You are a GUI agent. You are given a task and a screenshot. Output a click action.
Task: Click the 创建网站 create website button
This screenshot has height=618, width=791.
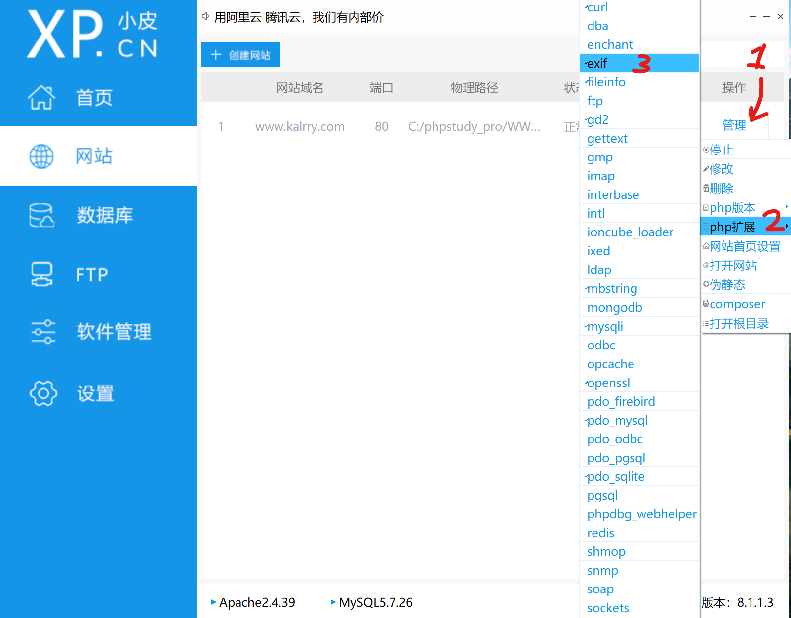click(x=240, y=54)
